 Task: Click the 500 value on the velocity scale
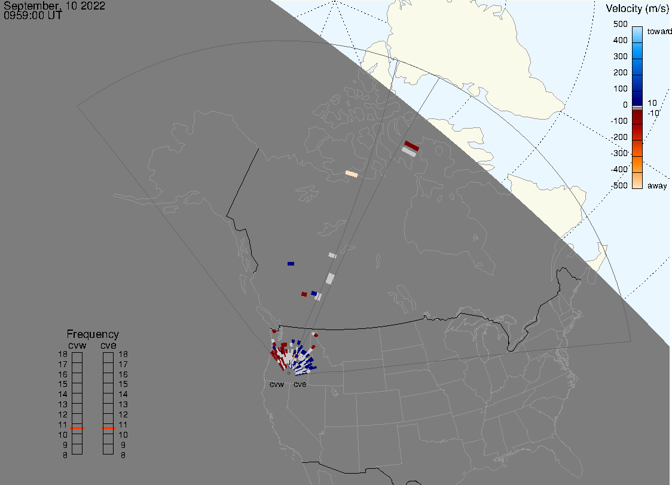pyautogui.click(x=620, y=24)
